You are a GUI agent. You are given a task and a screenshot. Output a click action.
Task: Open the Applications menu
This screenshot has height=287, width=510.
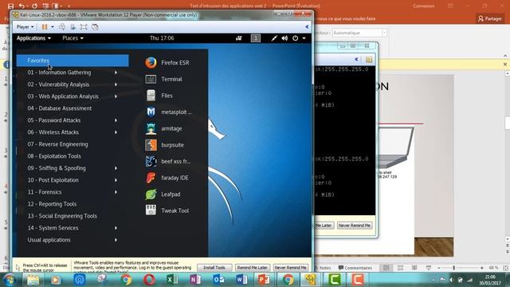click(x=33, y=38)
